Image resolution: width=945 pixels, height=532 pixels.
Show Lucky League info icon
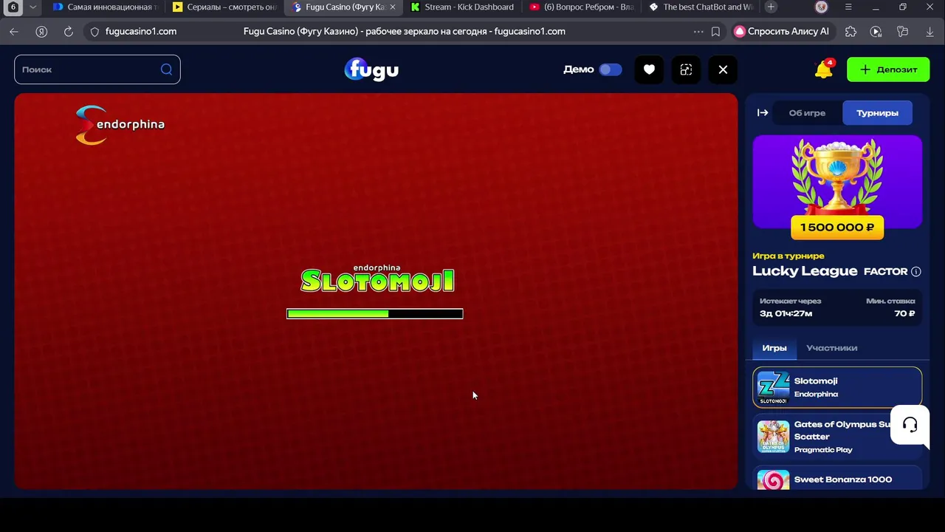coord(915,271)
